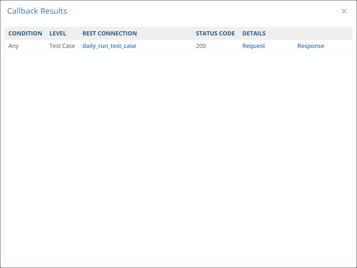Select the 200 status code value
The image size is (357, 268).
coord(201,46)
